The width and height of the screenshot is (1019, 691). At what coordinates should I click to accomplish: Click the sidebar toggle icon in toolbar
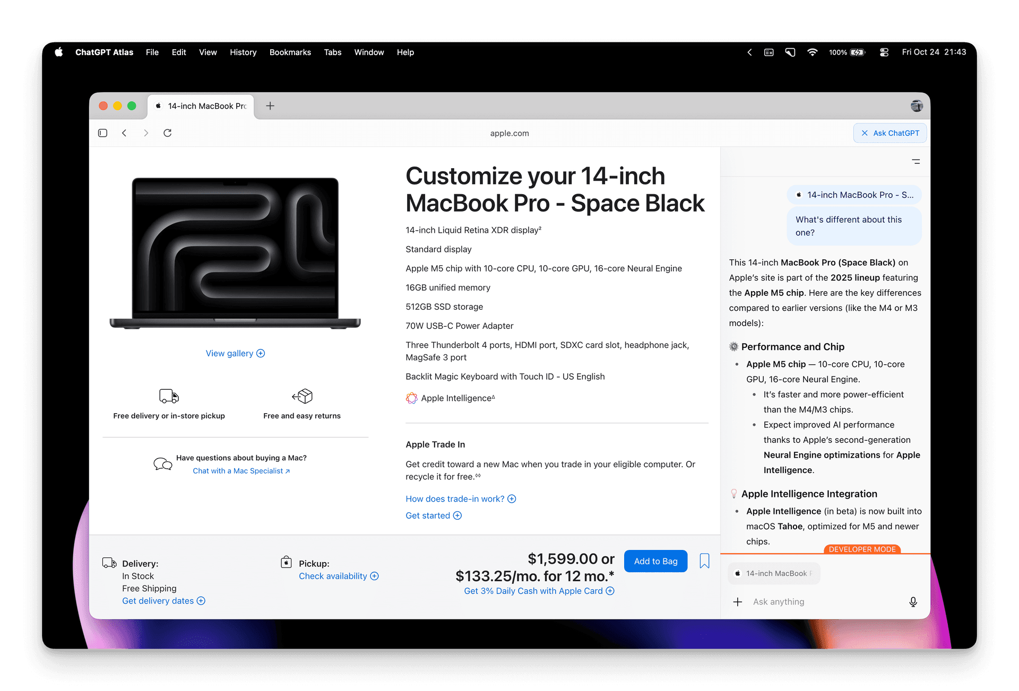coord(102,133)
